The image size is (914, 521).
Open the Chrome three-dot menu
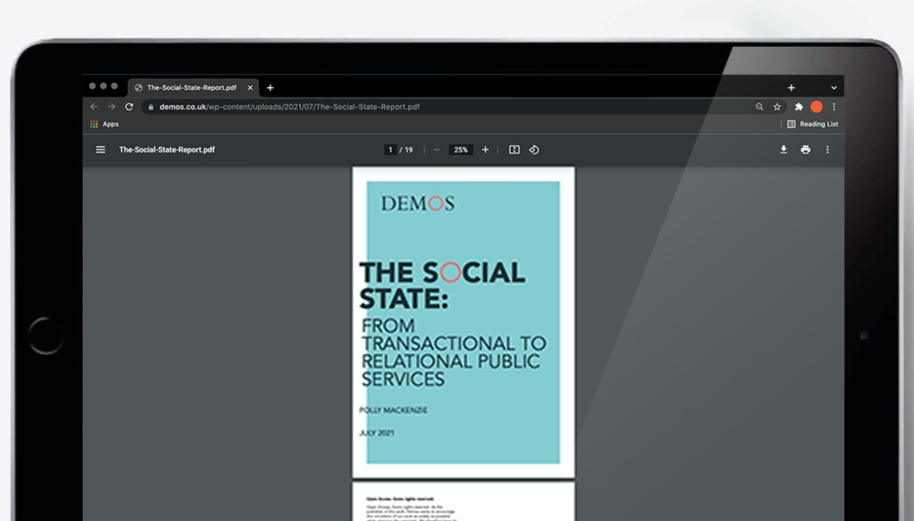834,106
